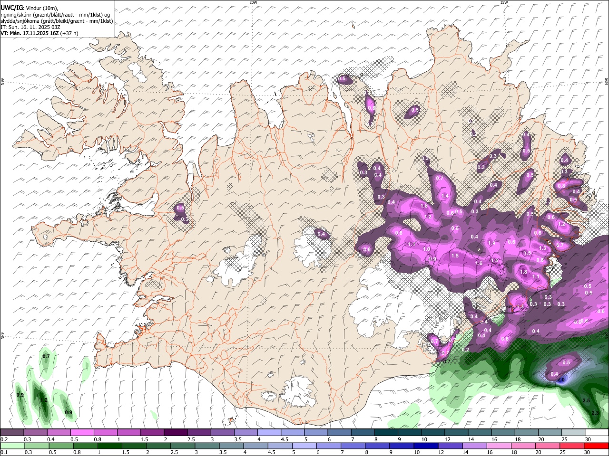Select the rain legend swatch labeled 25

572,446
